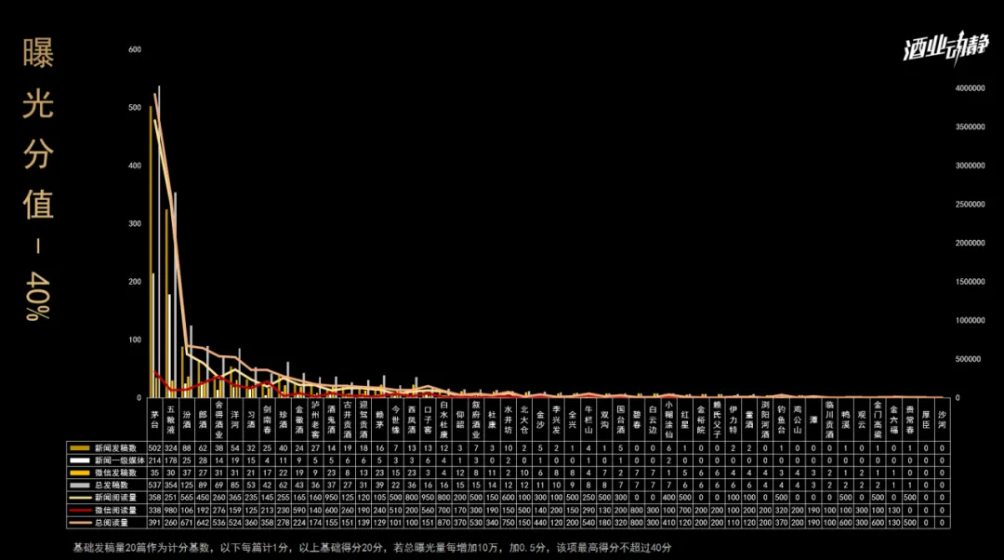The image size is (1004, 560).
Task: Click the 古井贡酒 column header
Action: click(347, 420)
